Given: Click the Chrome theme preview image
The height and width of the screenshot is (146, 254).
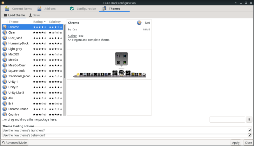Looking at the screenshot, I should pyautogui.click(x=109, y=64).
